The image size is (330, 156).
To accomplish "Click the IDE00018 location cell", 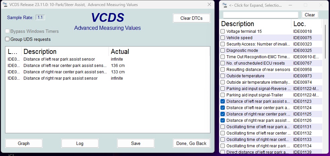I will click(x=302, y=31).
